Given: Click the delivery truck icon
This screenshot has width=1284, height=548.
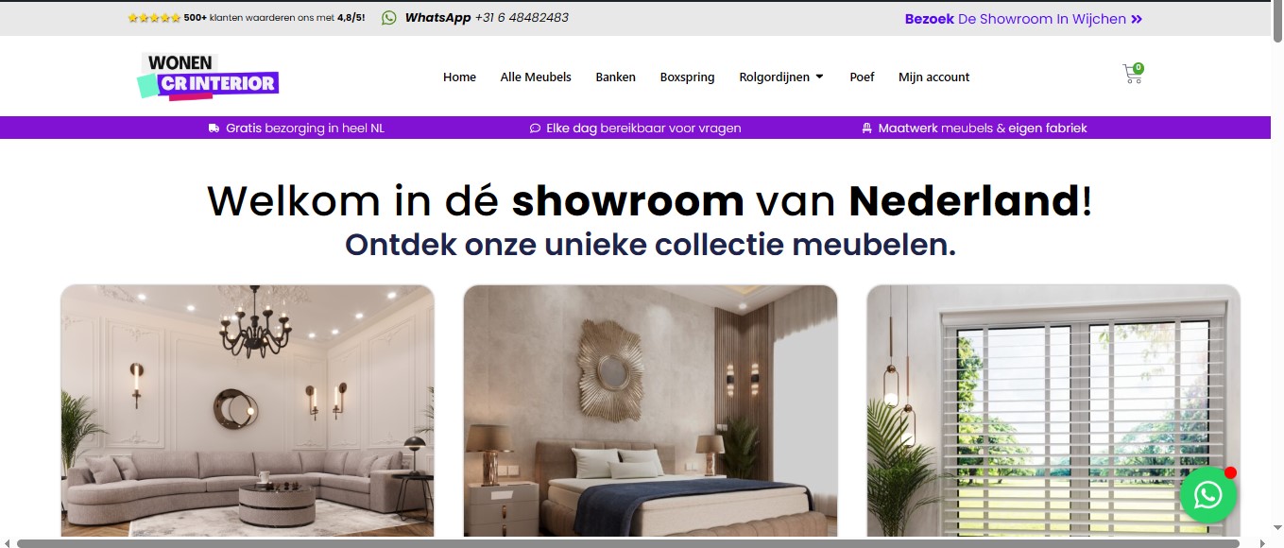Looking at the screenshot, I should [214, 128].
